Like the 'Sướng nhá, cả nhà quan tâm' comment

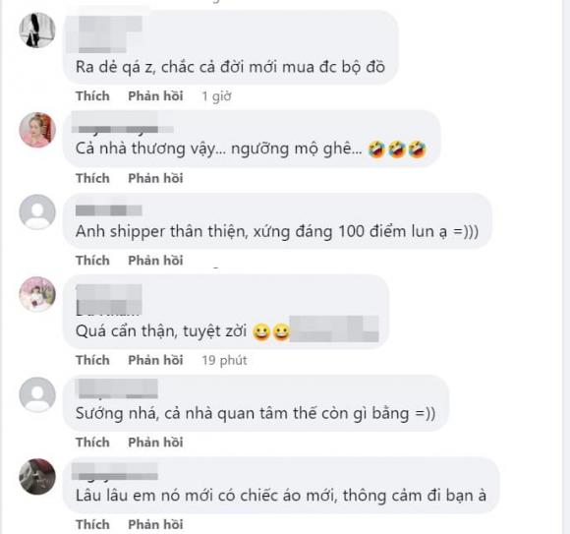92,443
